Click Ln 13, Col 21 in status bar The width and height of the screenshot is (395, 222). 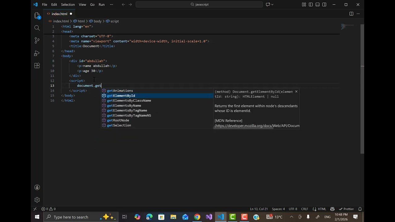[259, 209]
